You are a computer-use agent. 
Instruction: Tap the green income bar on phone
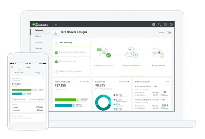(25, 90)
